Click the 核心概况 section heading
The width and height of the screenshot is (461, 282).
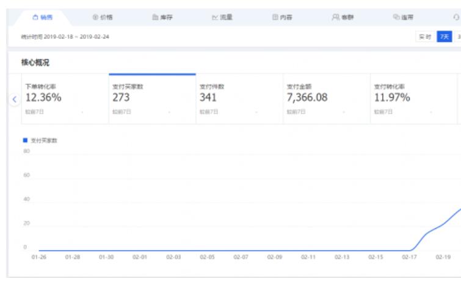[x=34, y=63]
